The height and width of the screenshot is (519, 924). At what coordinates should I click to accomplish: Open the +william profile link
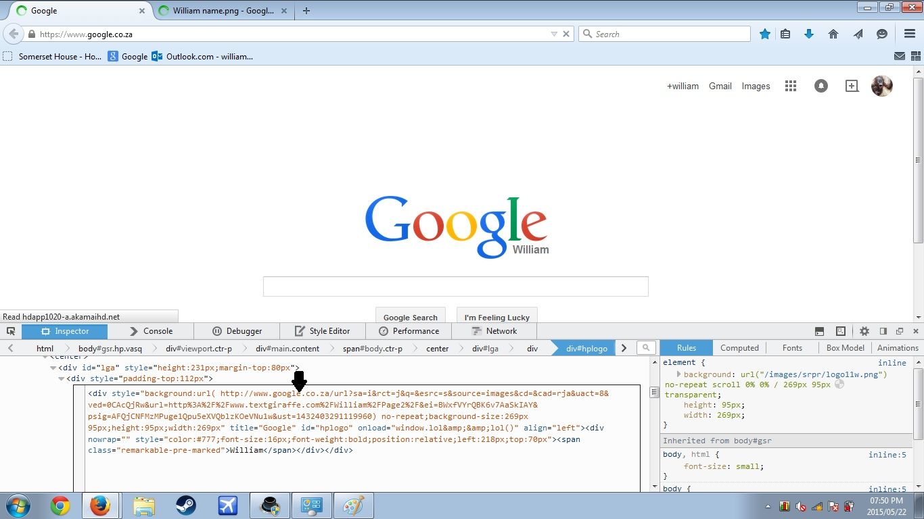tap(683, 86)
